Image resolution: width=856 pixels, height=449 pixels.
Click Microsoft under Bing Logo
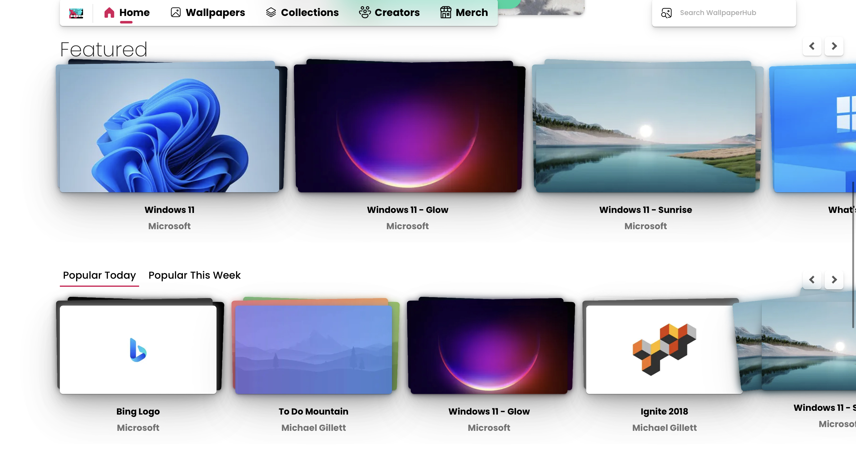pos(138,428)
